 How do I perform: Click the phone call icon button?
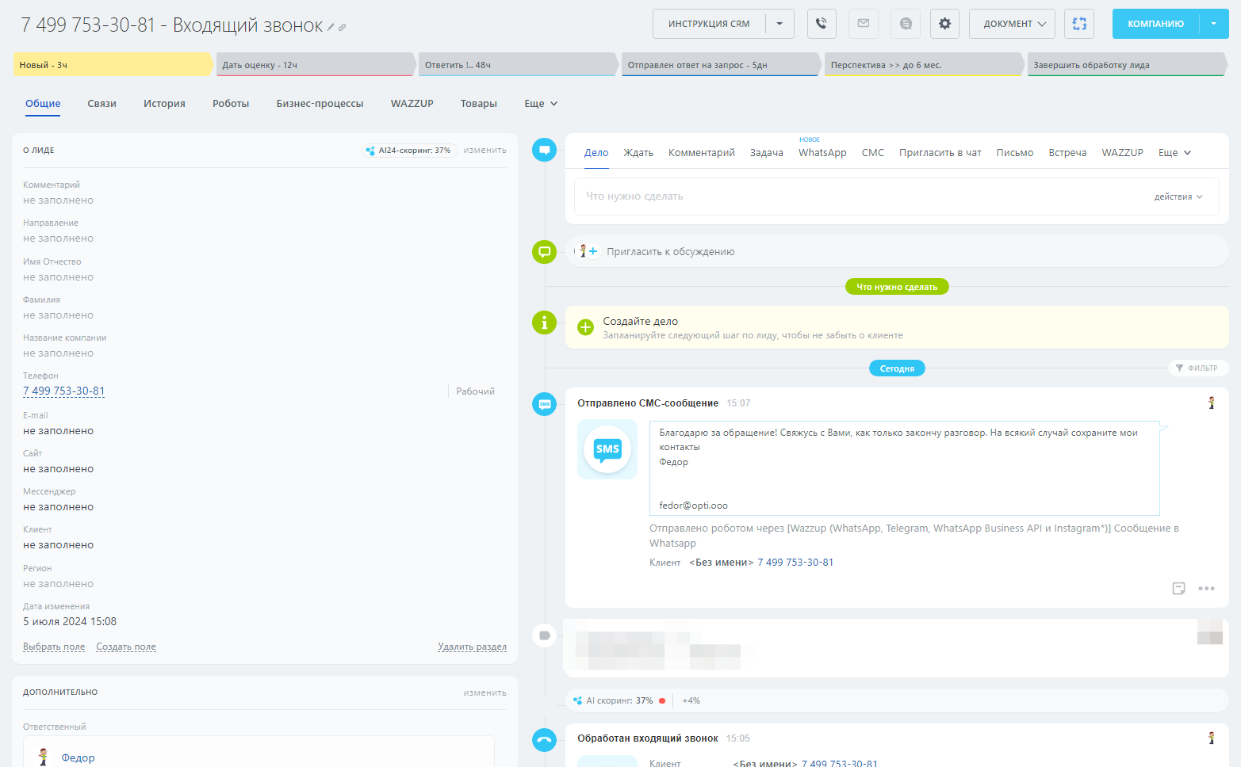coord(822,24)
